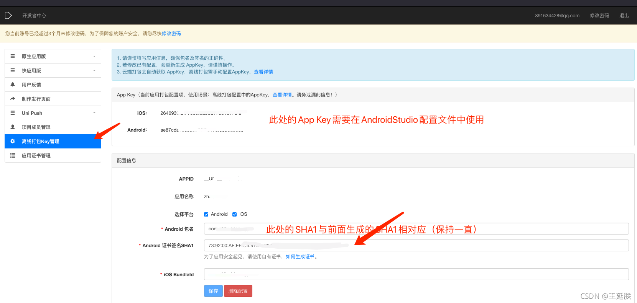Click the list icon beside 应用证书管理
This screenshot has height=303, width=637.
coord(13,155)
